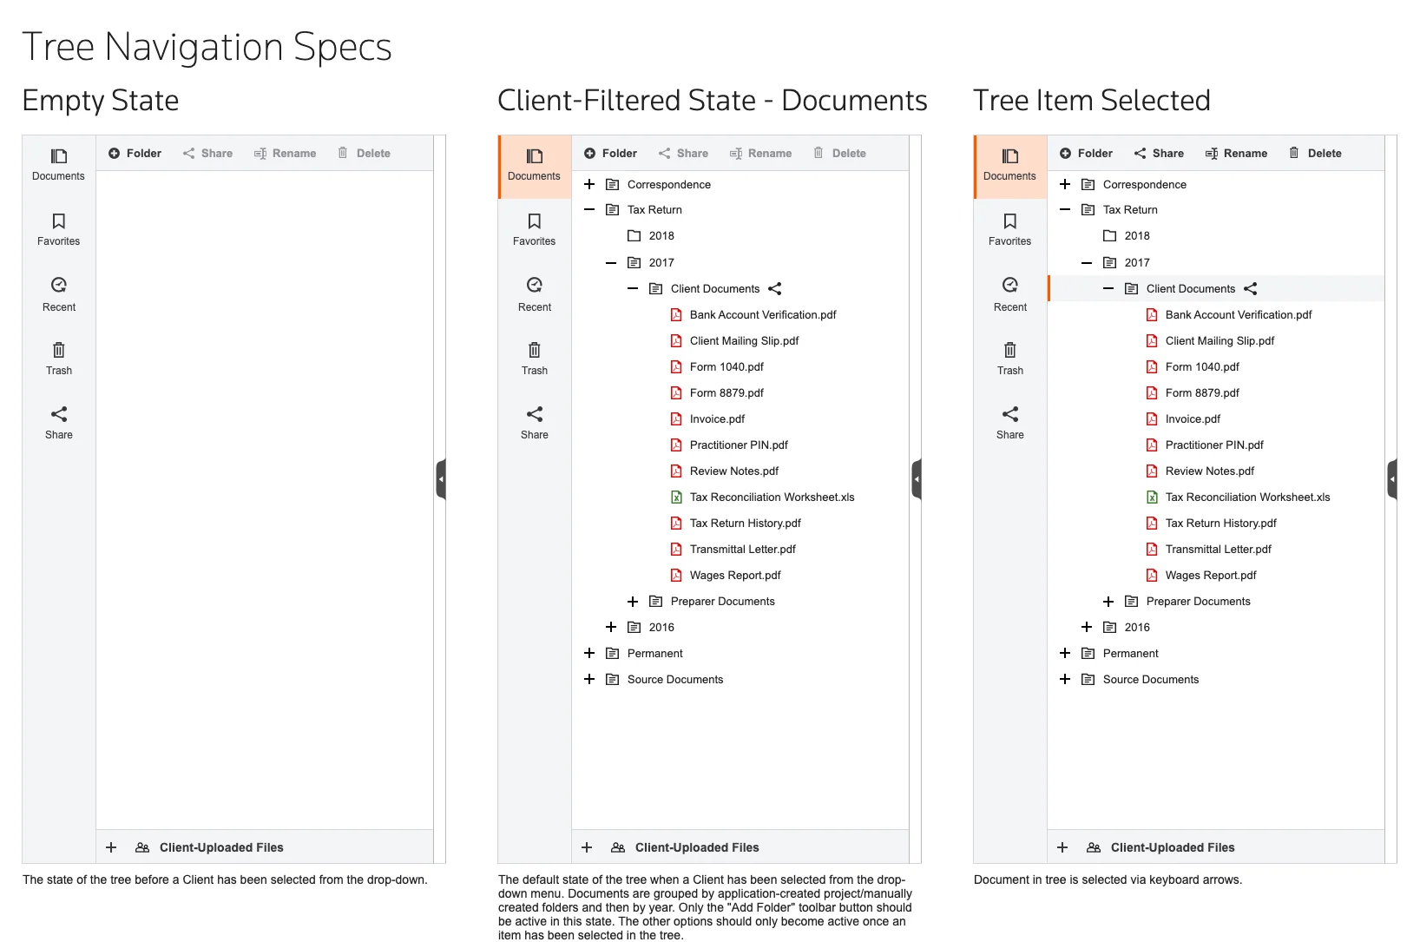Click Delete in Tree Item Selected toolbar
The width and height of the screenshot is (1420, 942).
pyautogui.click(x=1315, y=153)
